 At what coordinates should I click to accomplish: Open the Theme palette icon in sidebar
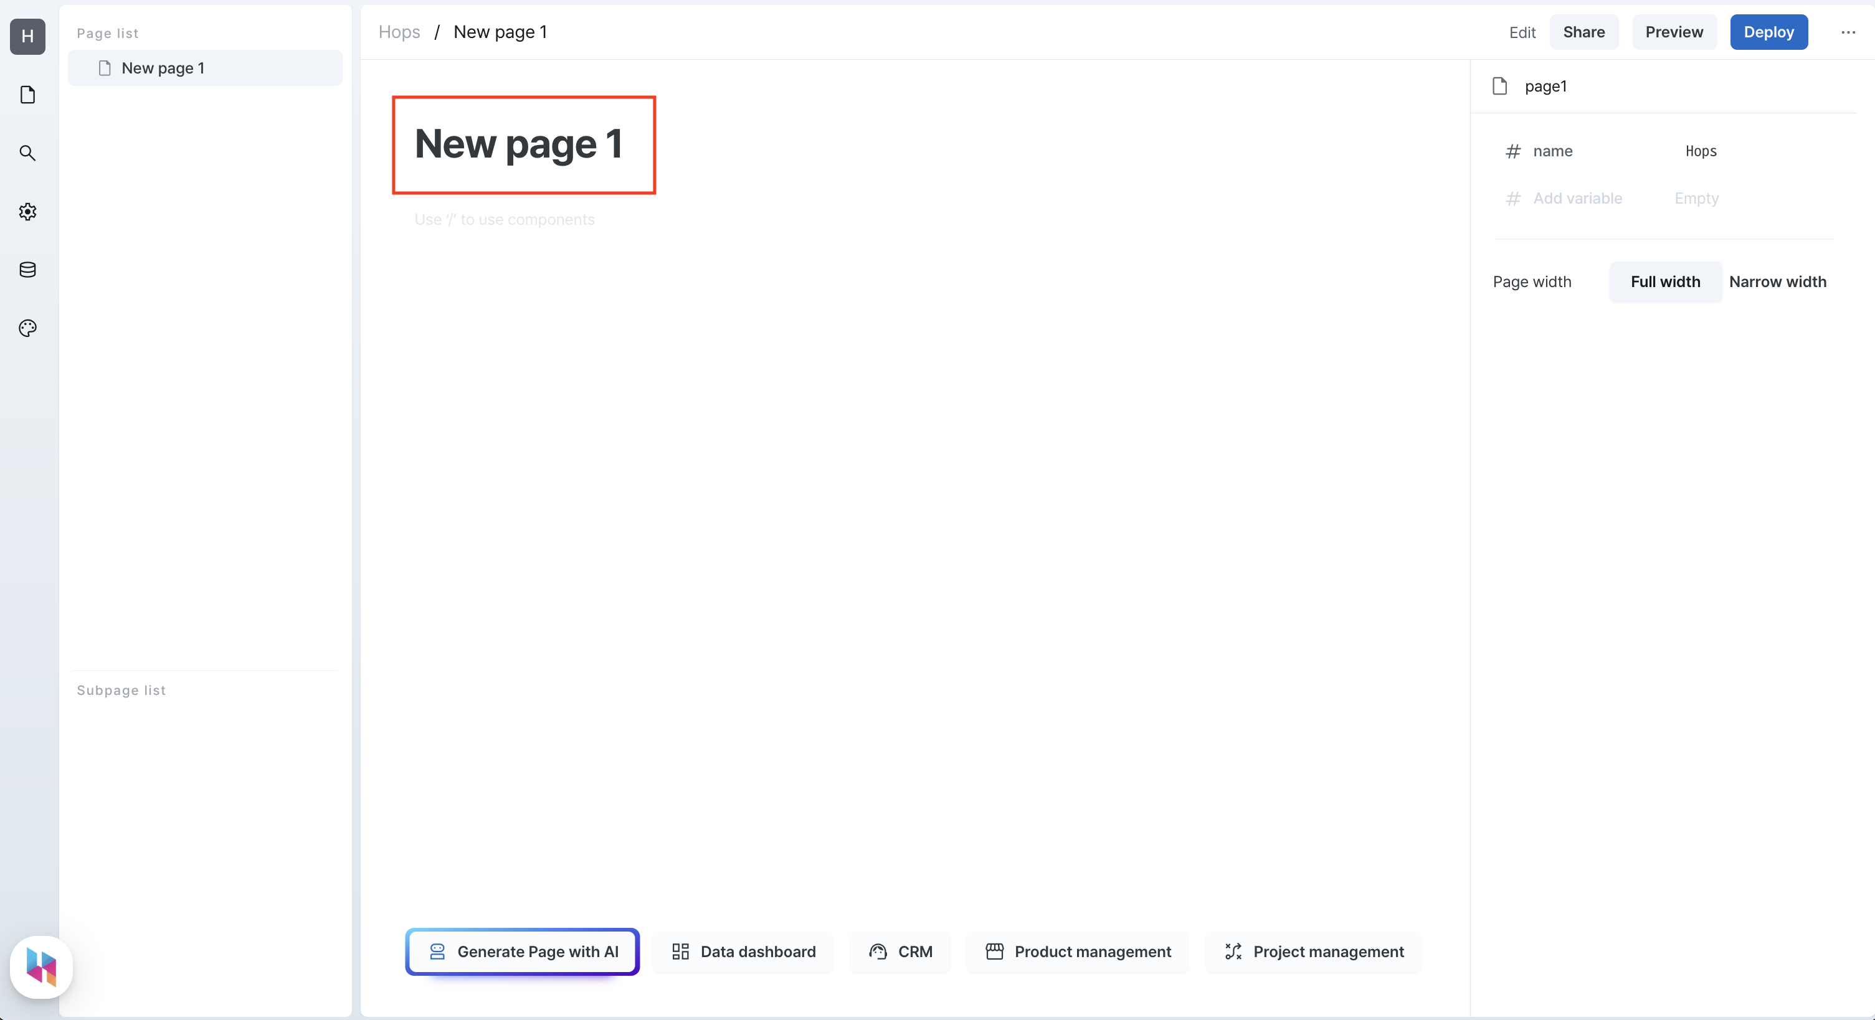27,328
